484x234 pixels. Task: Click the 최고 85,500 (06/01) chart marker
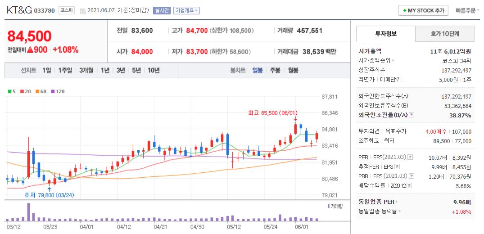272,113
